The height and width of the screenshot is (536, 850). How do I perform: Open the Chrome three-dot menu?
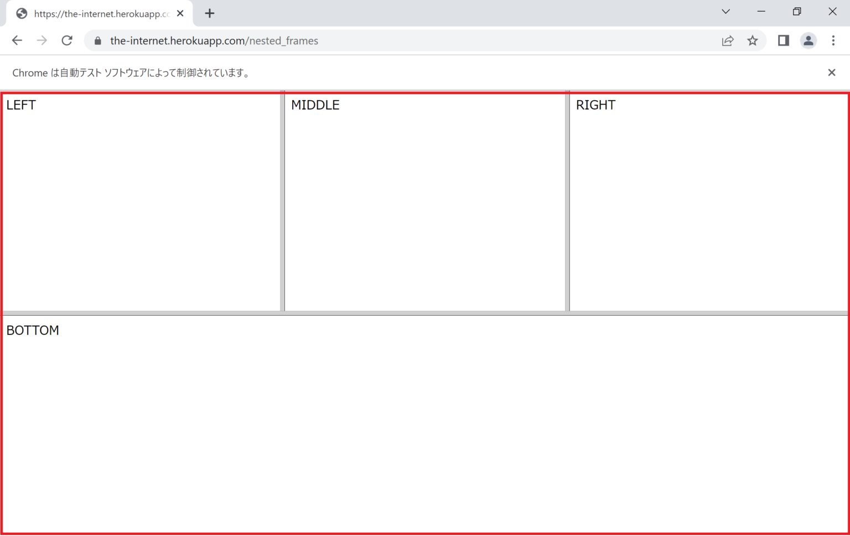[833, 40]
